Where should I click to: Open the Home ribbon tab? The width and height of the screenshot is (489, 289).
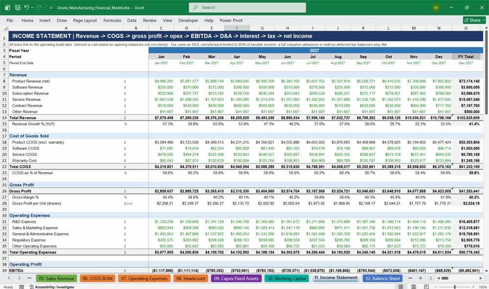[x=27, y=20]
